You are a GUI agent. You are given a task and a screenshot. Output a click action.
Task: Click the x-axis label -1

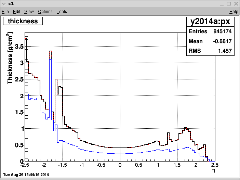(82, 165)
